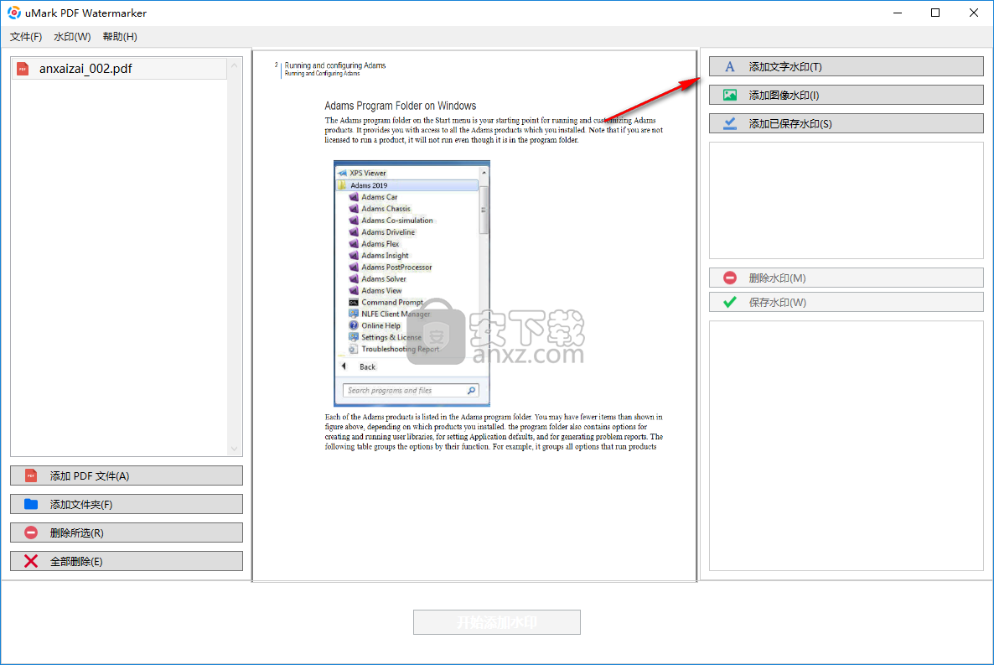Open the 文件(F) menu

coord(26,37)
